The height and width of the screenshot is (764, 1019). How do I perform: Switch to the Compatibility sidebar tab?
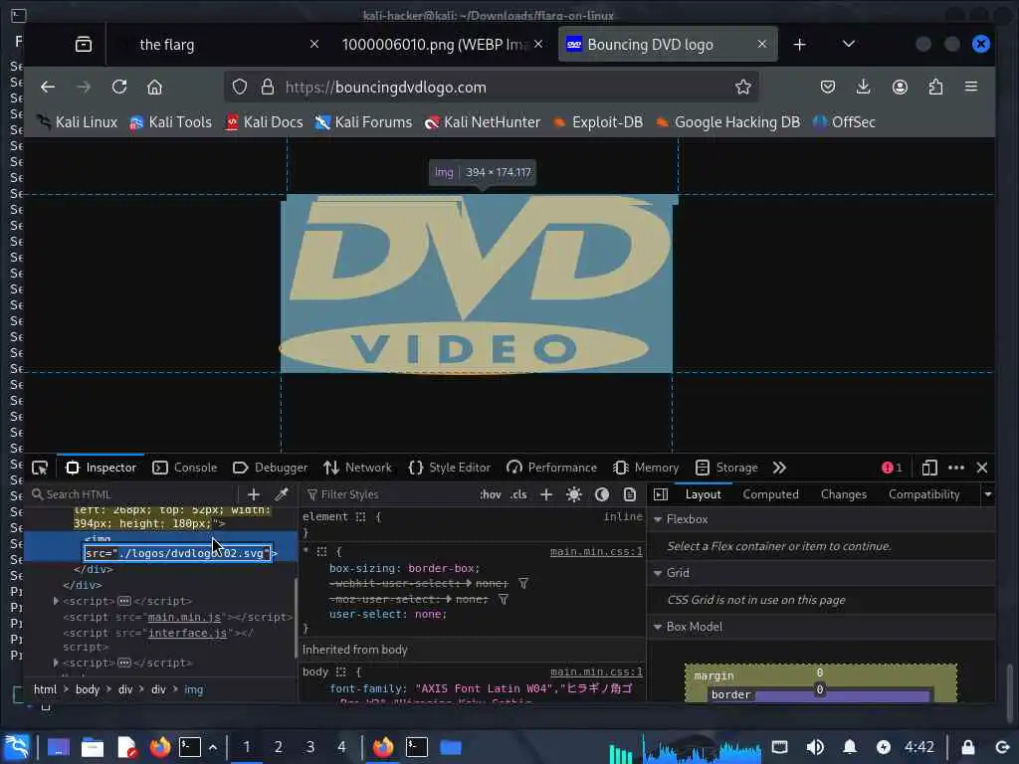coord(924,494)
